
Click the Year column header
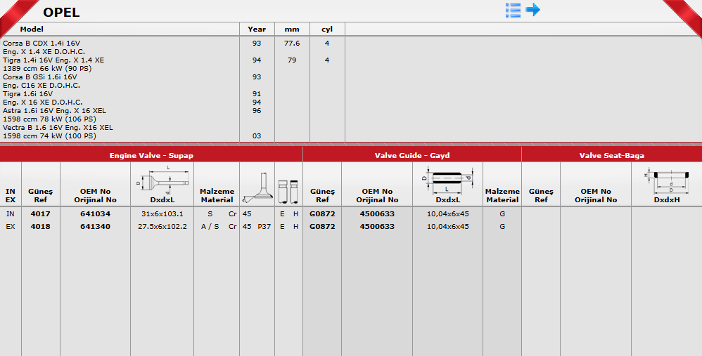click(257, 29)
